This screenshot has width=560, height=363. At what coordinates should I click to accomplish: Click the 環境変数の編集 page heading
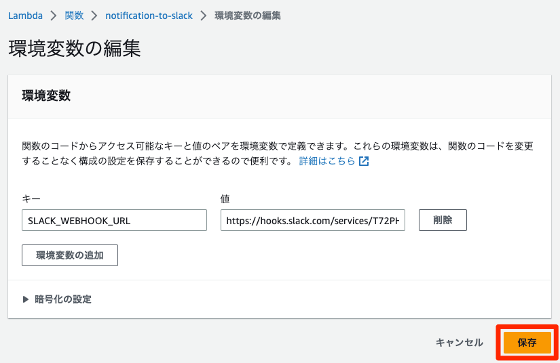pos(75,49)
